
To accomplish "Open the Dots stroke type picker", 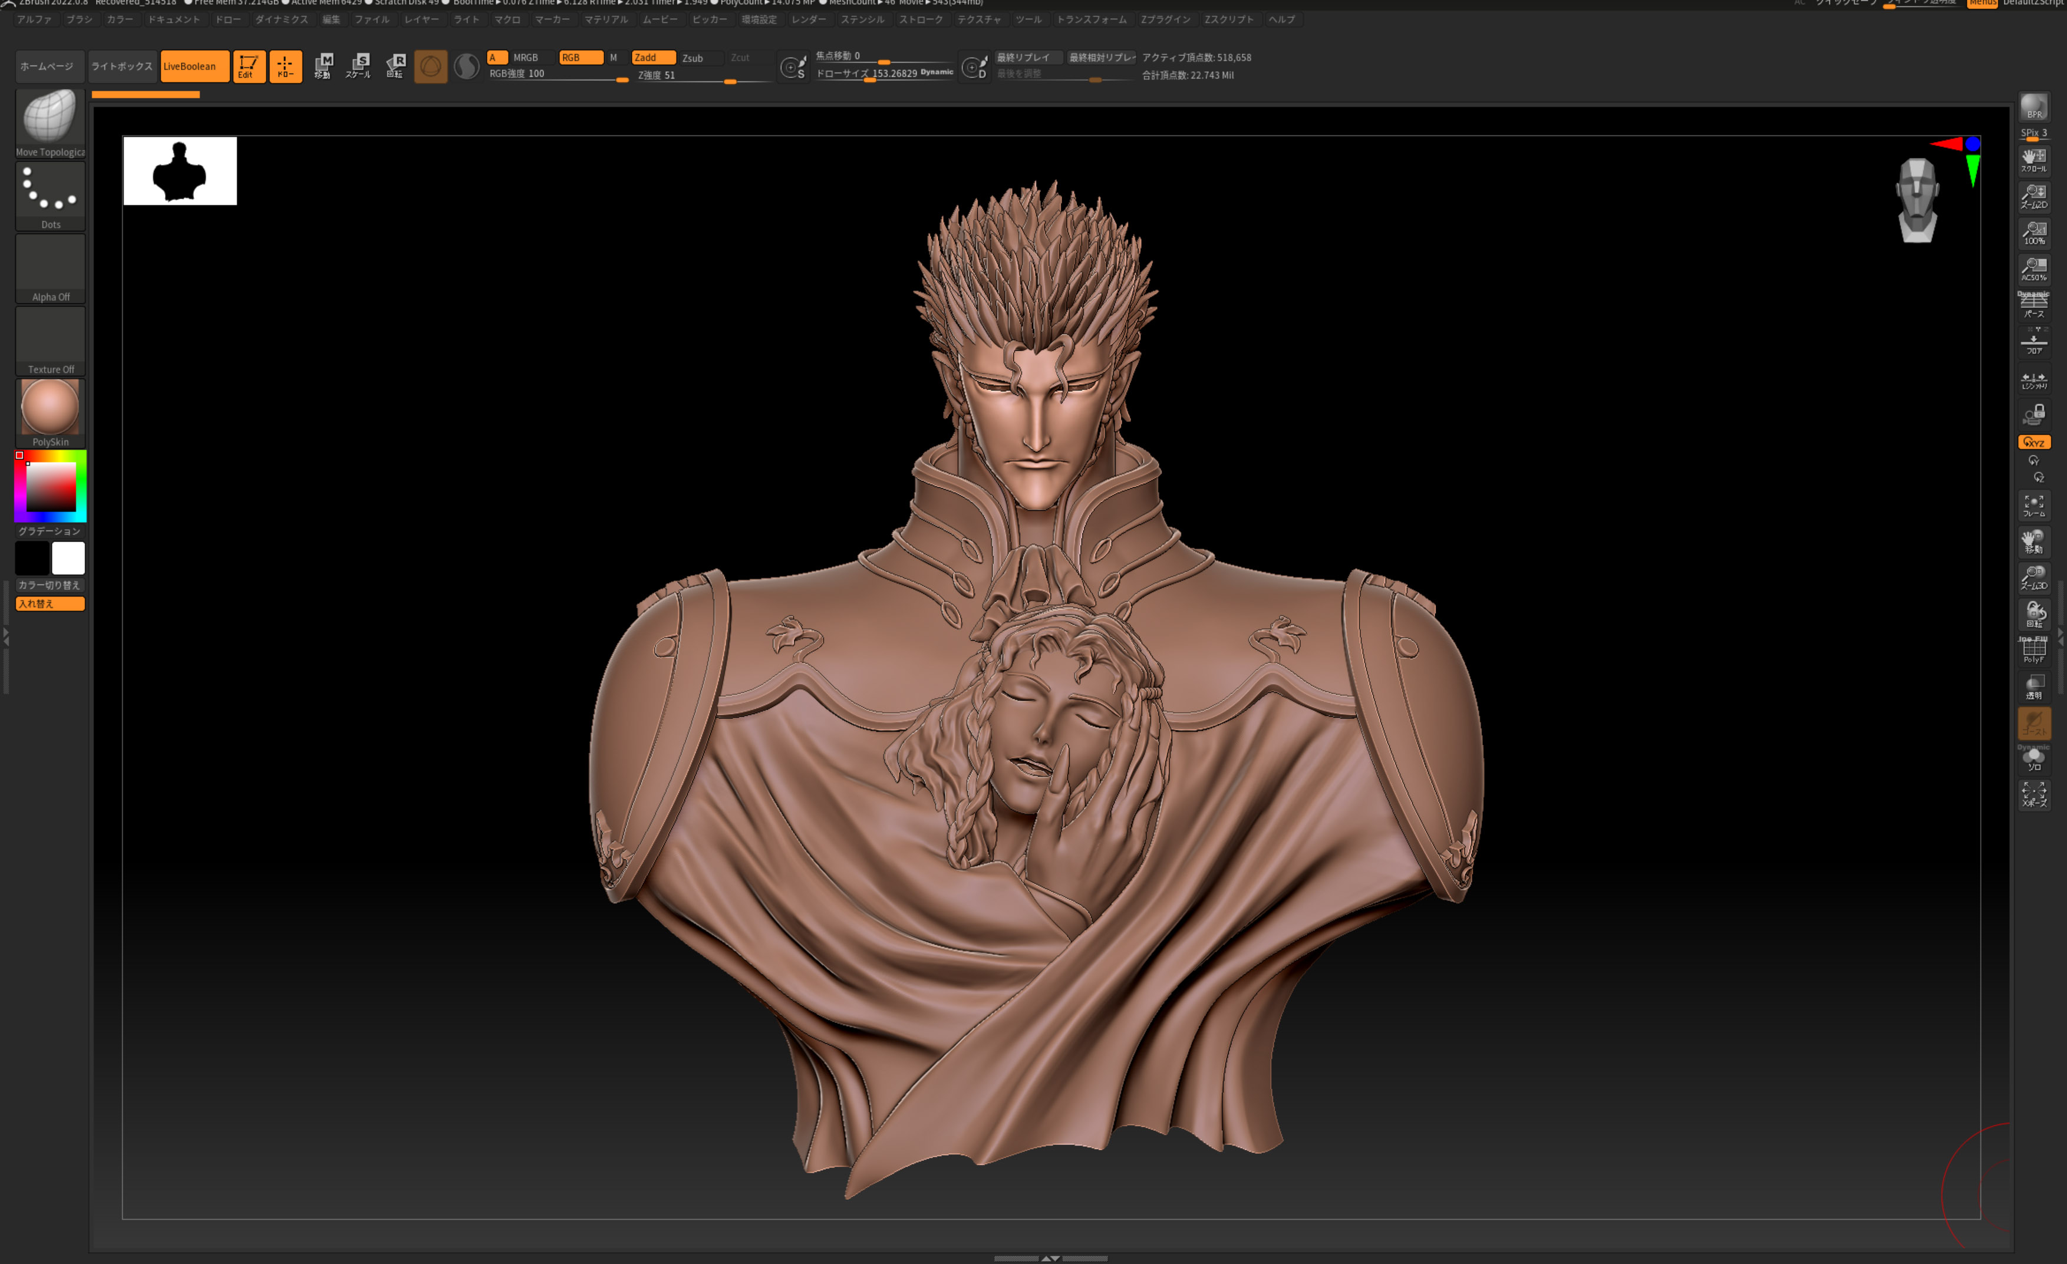I will click(x=50, y=192).
